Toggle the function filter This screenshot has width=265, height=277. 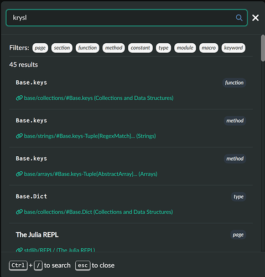(87, 48)
